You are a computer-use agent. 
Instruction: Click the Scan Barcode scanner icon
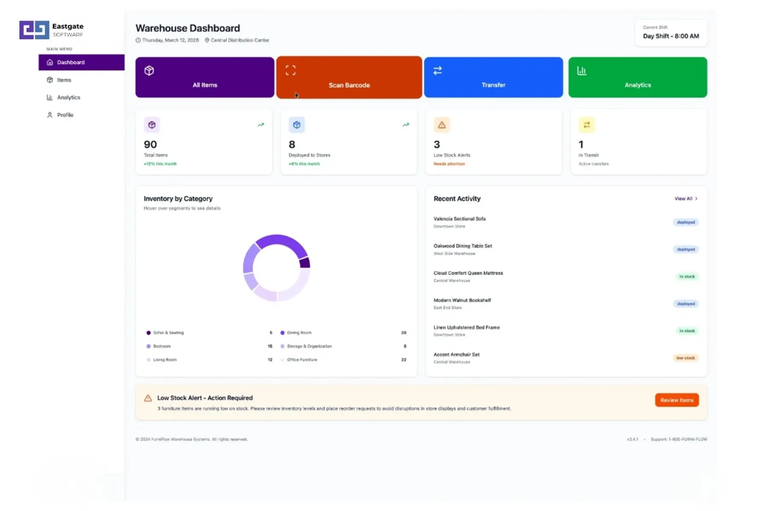291,70
